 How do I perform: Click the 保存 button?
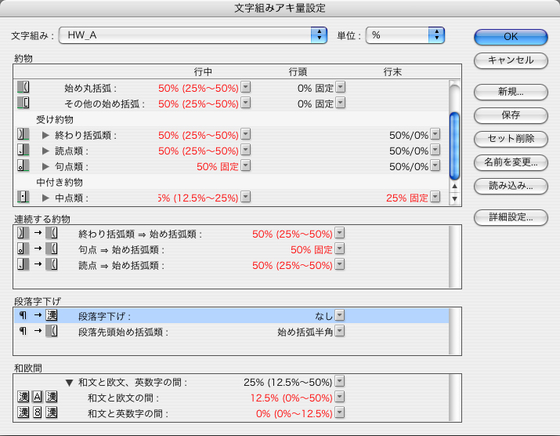click(x=511, y=115)
